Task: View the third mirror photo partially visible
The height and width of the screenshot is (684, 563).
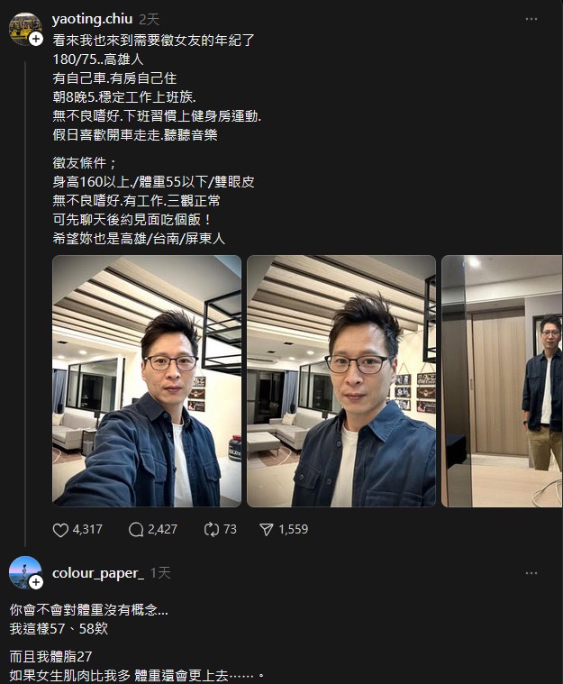Action: pyautogui.click(x=502, y=381)
